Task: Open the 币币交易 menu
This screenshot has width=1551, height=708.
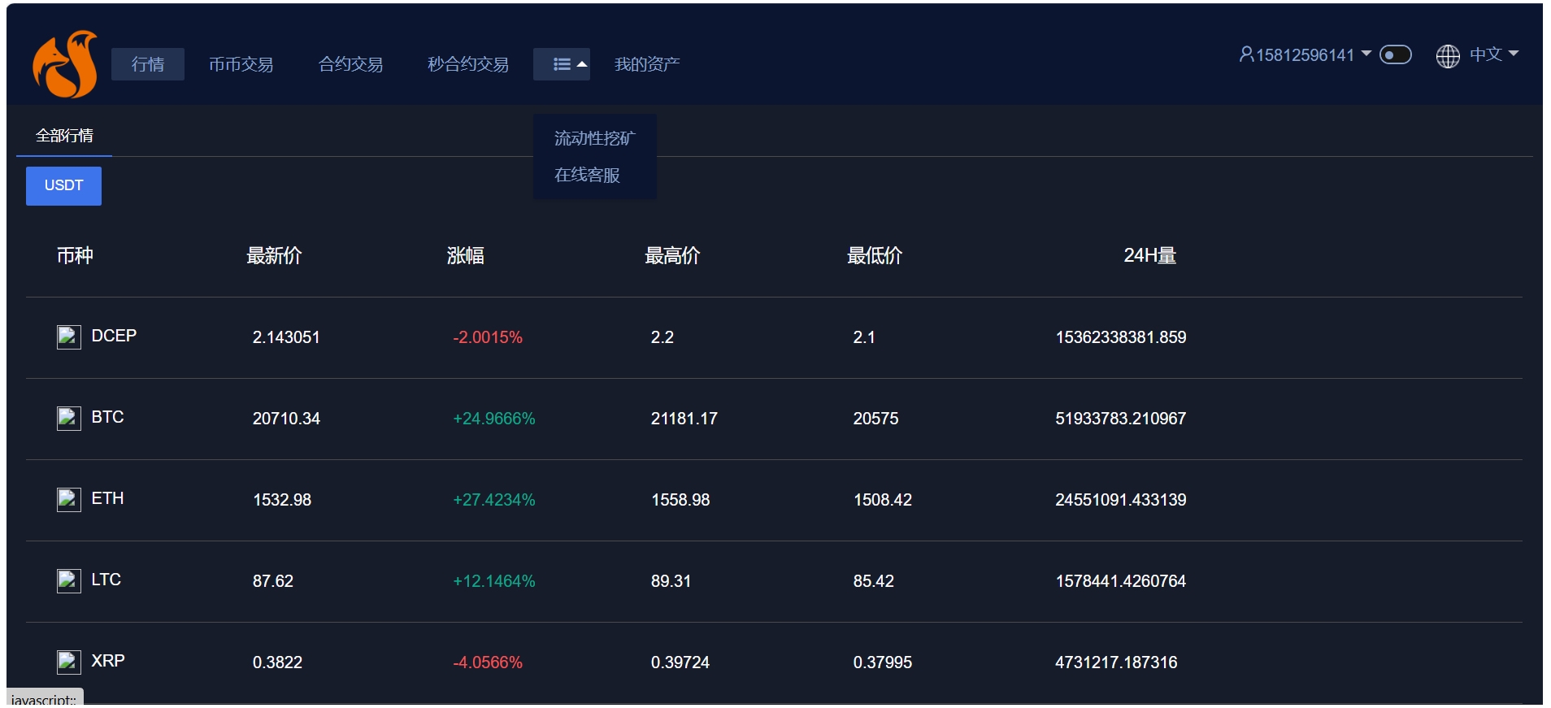Action: [241, 64]
